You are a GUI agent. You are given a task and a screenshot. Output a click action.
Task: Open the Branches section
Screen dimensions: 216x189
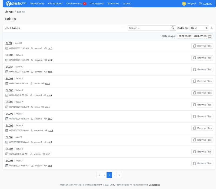(113, 4)
